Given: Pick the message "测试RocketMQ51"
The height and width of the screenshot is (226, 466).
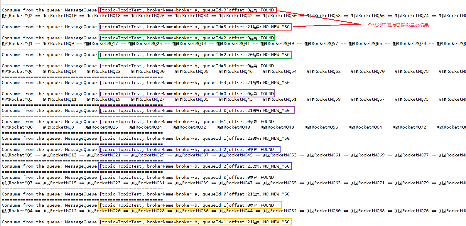Looking at the screenshot, I should pyautogui.click(x=280, y=99).
